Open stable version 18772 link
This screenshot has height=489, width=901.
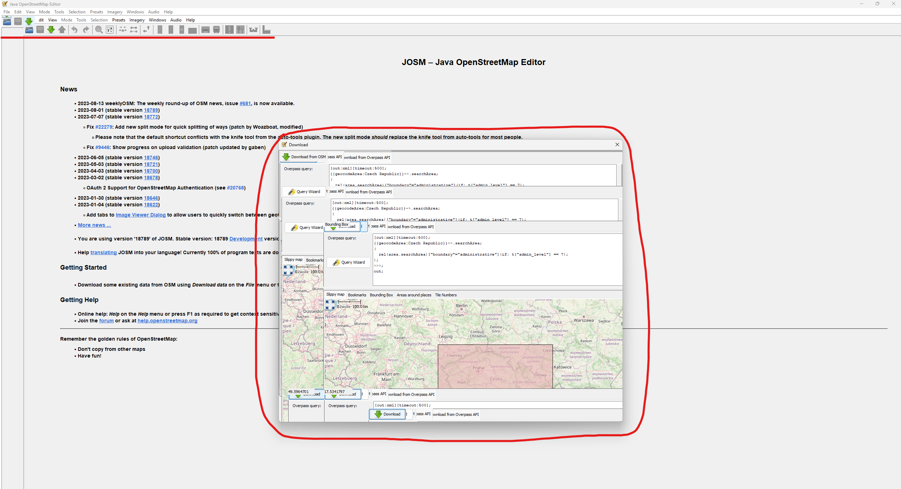pyautogui.click(x=151, y=117)
